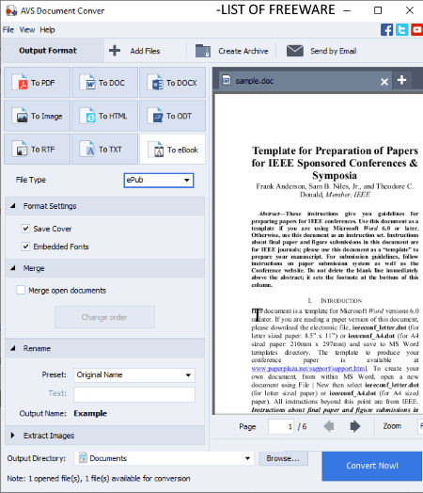The image size is (423, 493).
Task: Select the To DOC output format
Action: pos(104,83)
